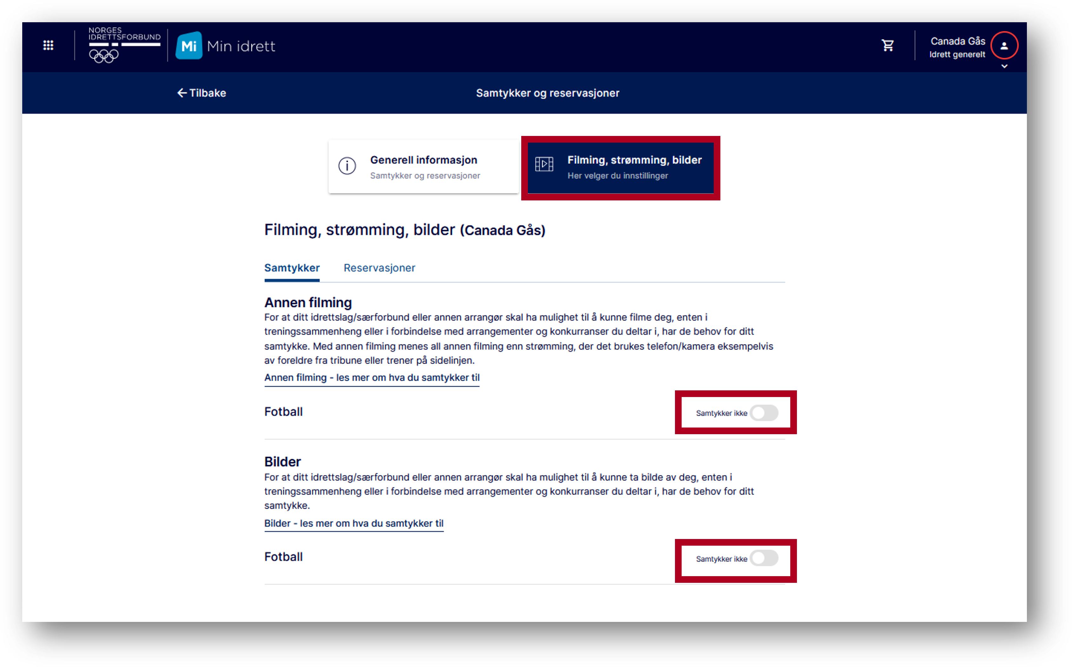Click the info icon on Generell informasjon
Image resolution: width=1072 pixels, height=667 pixels.
click(x=347, y=166)
